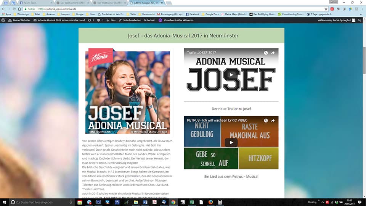Click Seite bearbeiten in admin bar

[130, 20]
